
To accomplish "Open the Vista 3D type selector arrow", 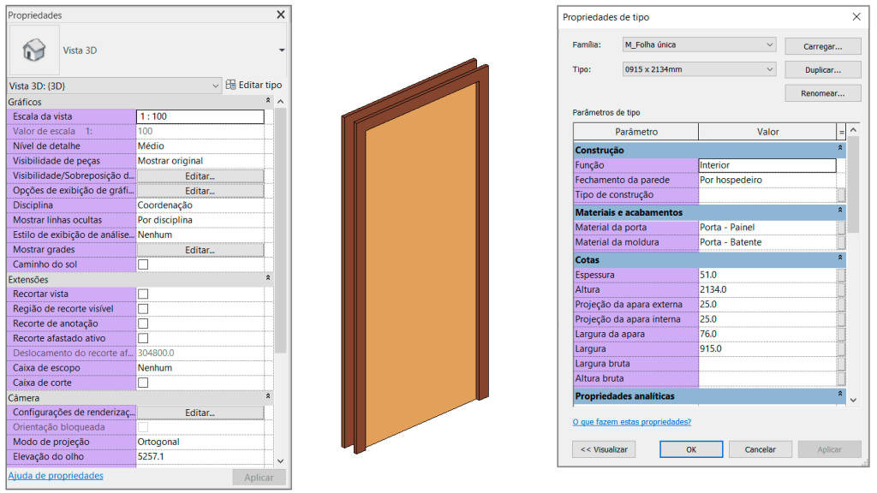I will click(282, 50).
